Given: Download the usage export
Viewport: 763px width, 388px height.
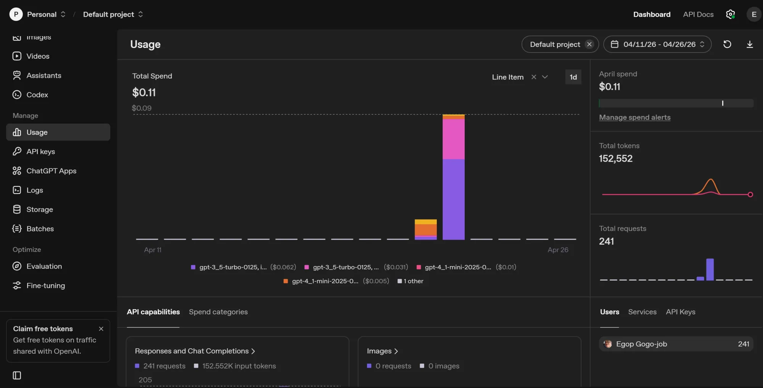Looking at the screenshot, I should (750, 44).
